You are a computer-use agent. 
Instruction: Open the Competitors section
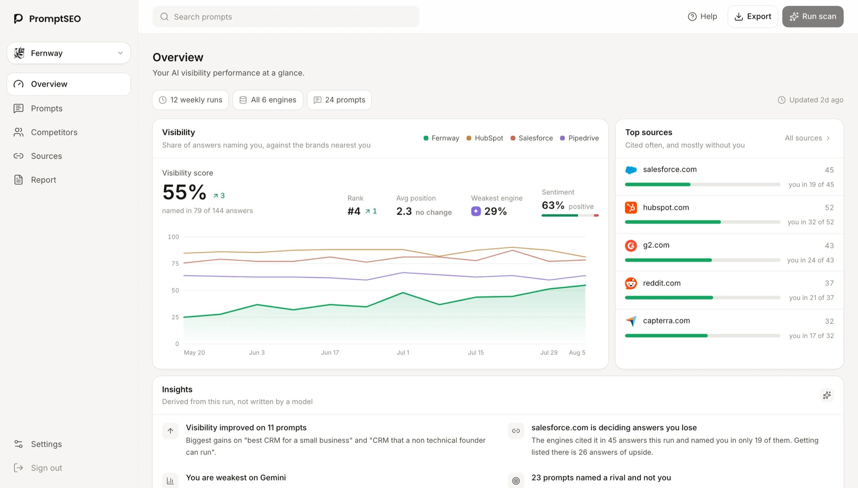click(69, 132)
